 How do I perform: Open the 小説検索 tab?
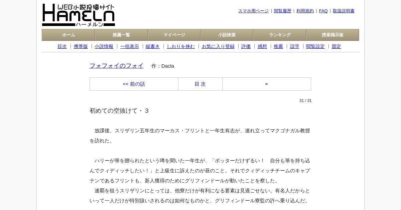pyautogui.click(x=227, y=35)
